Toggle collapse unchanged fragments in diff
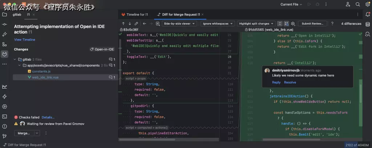 tap(280, 23)
